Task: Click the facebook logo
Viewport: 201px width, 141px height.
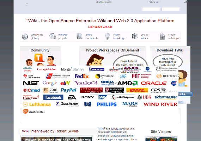Action: [x=53, y=97]
